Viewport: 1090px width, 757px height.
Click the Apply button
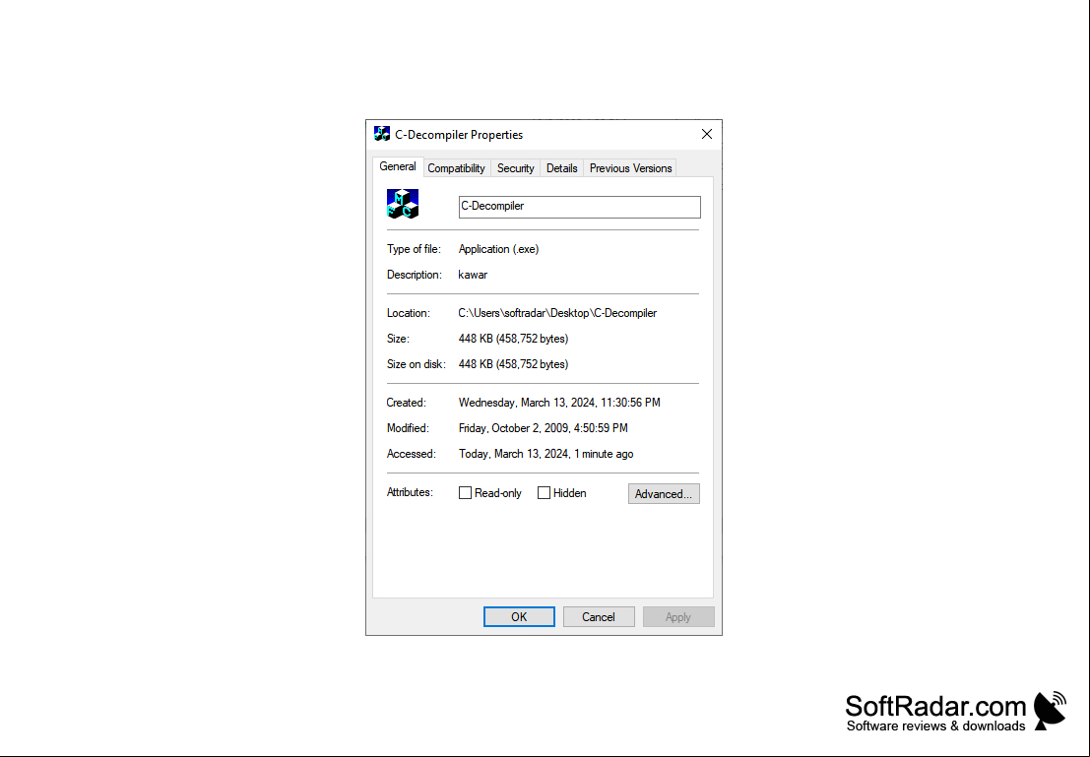pyautogui.click(x=678, y=616)
